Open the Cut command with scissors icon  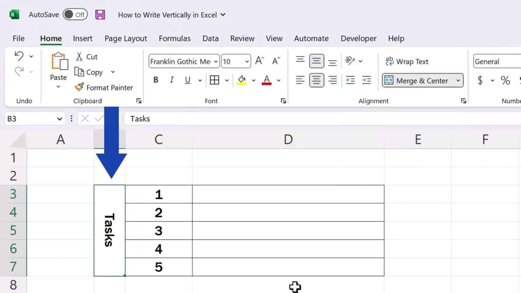79,56
